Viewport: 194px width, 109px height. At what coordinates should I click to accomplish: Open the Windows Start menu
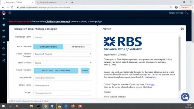pyautogui.click(x=3, y=106)
